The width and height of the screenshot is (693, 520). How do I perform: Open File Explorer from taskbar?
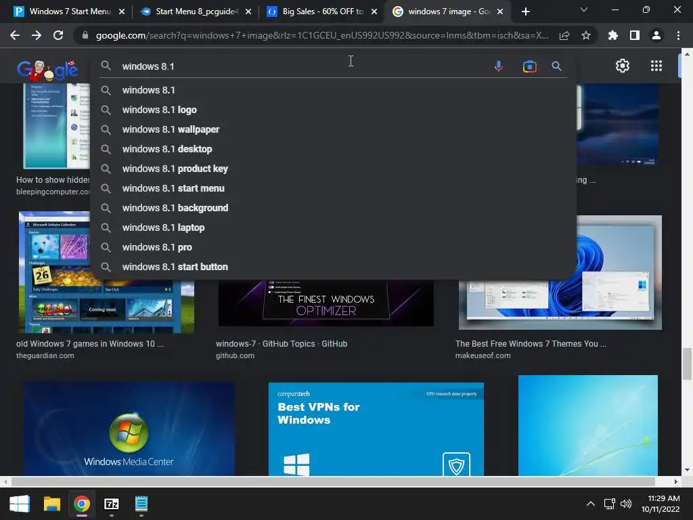pyautogui.click(x=51, y=504)
